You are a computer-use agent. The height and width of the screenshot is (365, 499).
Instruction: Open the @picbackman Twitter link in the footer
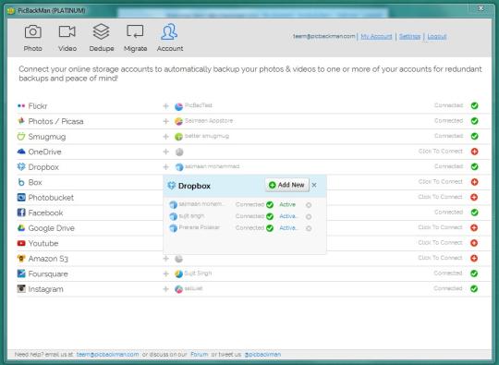262,354
